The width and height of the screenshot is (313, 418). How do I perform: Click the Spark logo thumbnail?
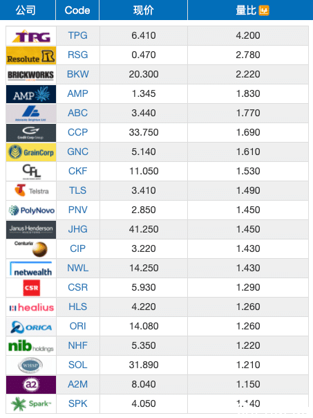(31, 404)
